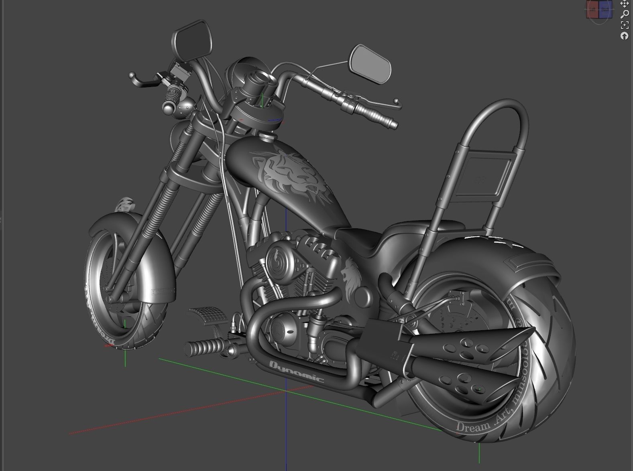Image resolution: width=633 pixels, height=471 pixels.
Task: Click the blue Back face of view cube
Action: pos(606,10)
